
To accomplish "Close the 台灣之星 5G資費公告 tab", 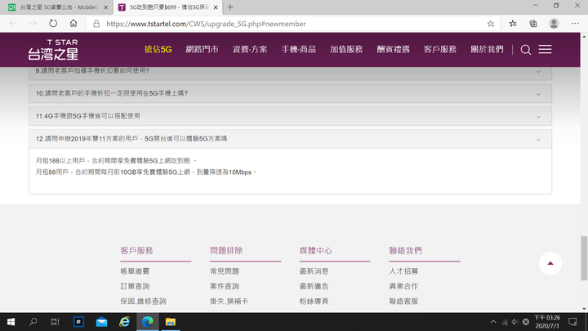I will click(105, 7).
